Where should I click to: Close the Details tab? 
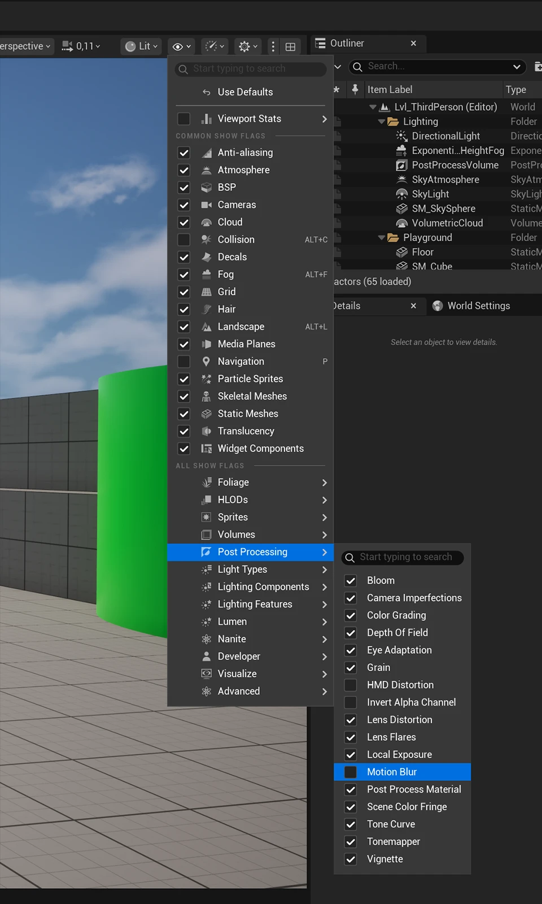point(413,306)
